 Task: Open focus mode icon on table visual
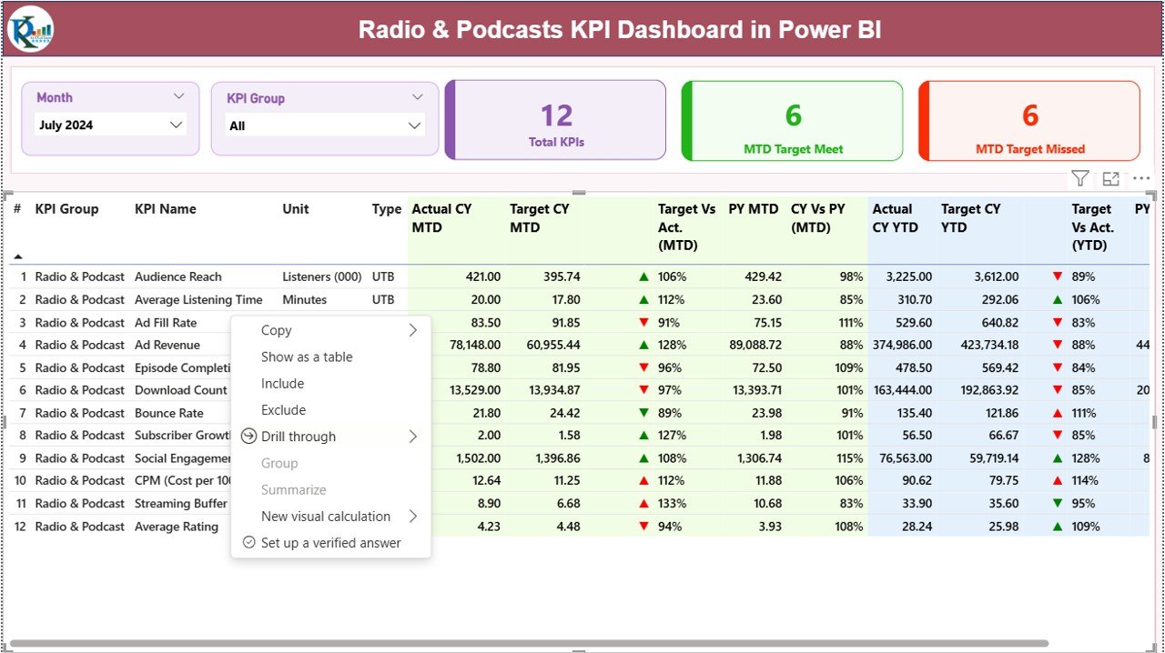(1110, 179)
